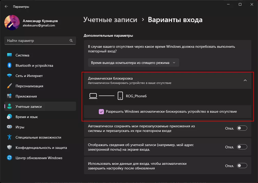Go to Персонализация section
The height and width of the screenshot is (183, 258).
point(29,86)
